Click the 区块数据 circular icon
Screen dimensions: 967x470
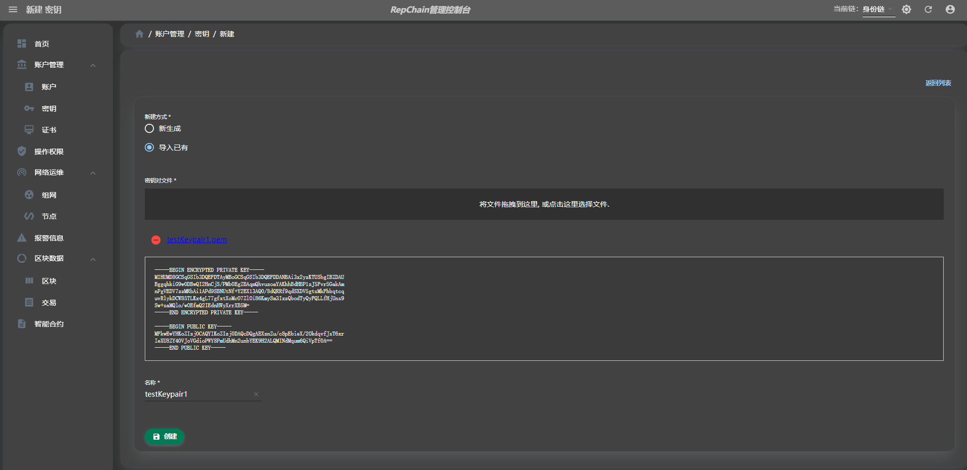click(22, 258)
